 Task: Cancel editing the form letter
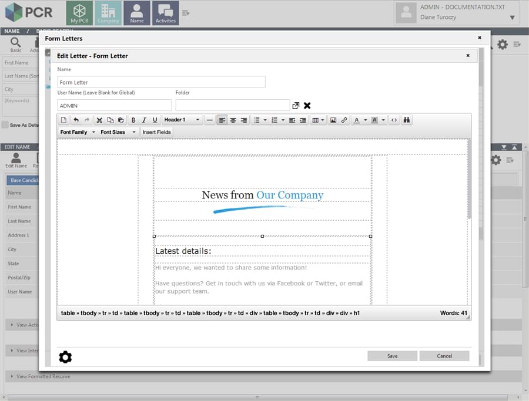click(x=444, y=356)
